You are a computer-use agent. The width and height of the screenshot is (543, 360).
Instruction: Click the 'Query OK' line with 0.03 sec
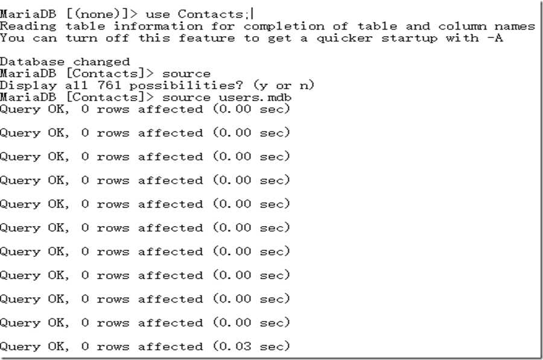pyautogui.click(x=145, y=347)
